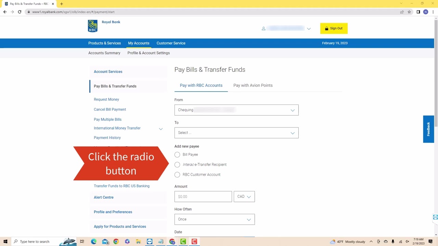Bookmark this page with the star icon
The height and width of the screenshot is (246, 438).
(x=409, y=12)
